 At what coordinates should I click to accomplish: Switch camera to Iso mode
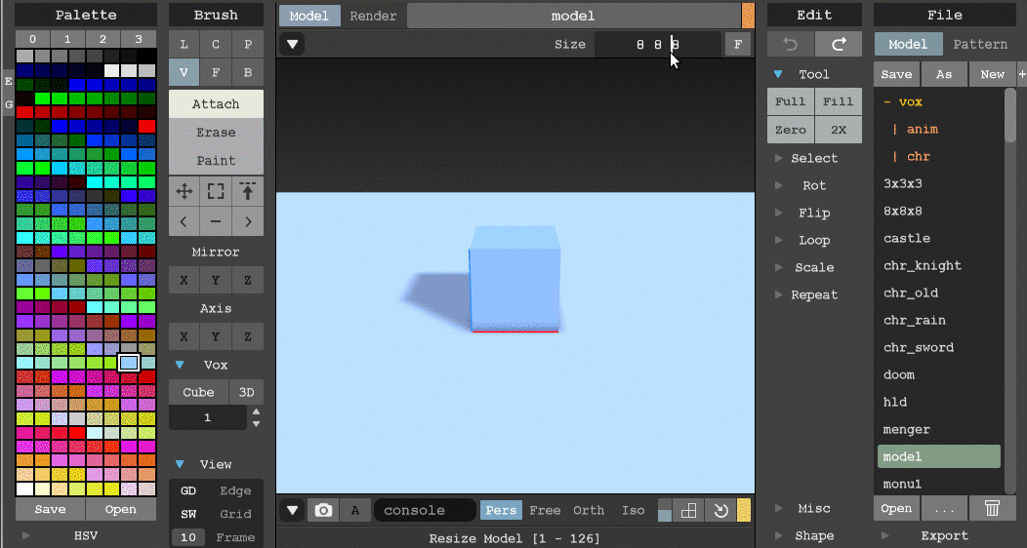pos(634,510)
